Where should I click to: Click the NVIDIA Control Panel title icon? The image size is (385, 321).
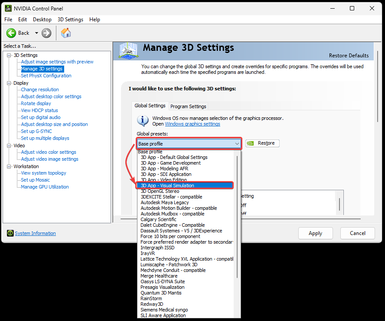point(8,8)
